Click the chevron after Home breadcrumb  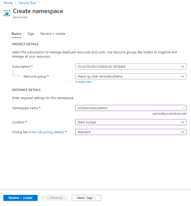point(16,3)
